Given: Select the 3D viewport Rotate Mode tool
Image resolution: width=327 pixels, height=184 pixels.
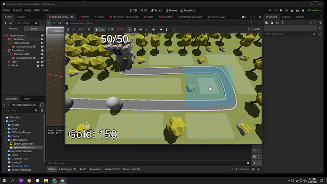Looking at the screenshot, I should (60, 23).
